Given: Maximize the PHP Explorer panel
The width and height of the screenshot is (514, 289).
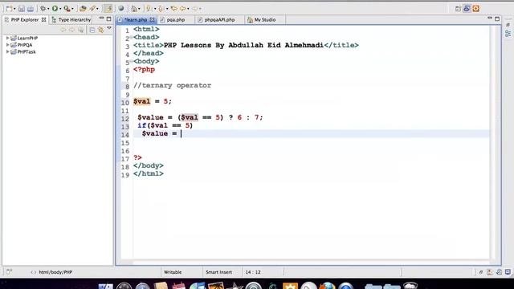Looking at the screenshot, I should (109, 18).
